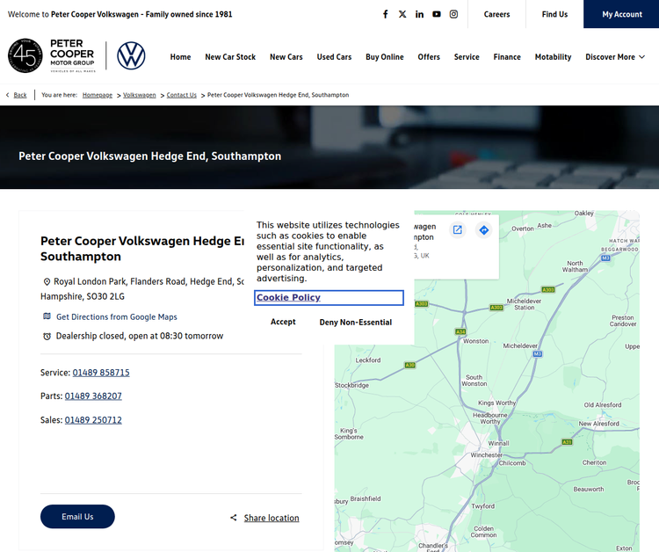Click the Back chevron arrow
Image resolution: width=659 pixels, height=552 pixels.
click(8, 95)
